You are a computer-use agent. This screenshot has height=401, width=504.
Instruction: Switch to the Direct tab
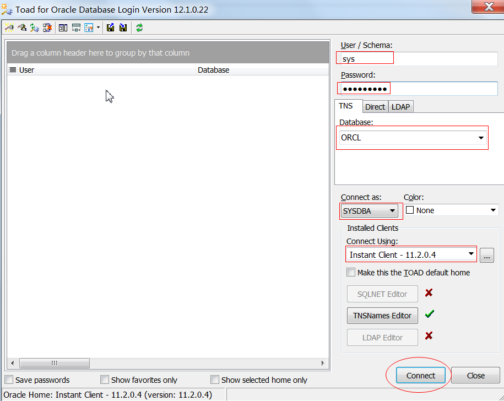375,107
